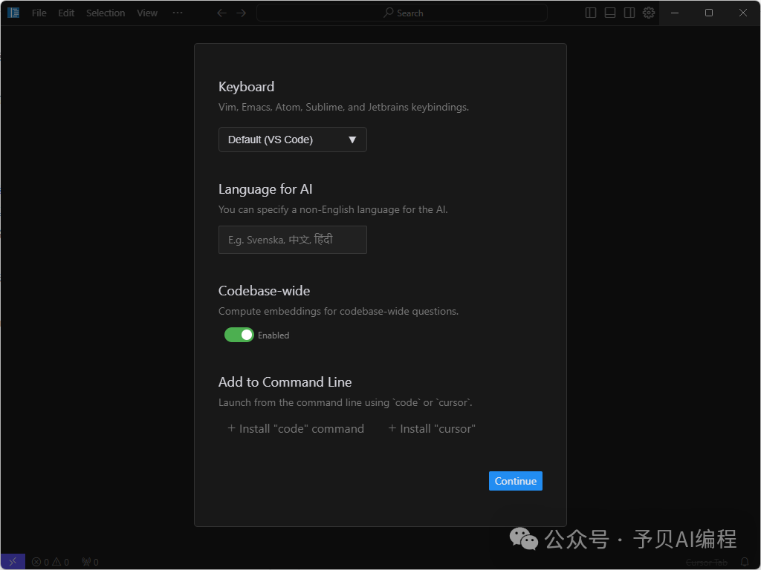Click the Cursor app logo icon
The width and height of the screenshot is (761, 570).
pos(13,13)
